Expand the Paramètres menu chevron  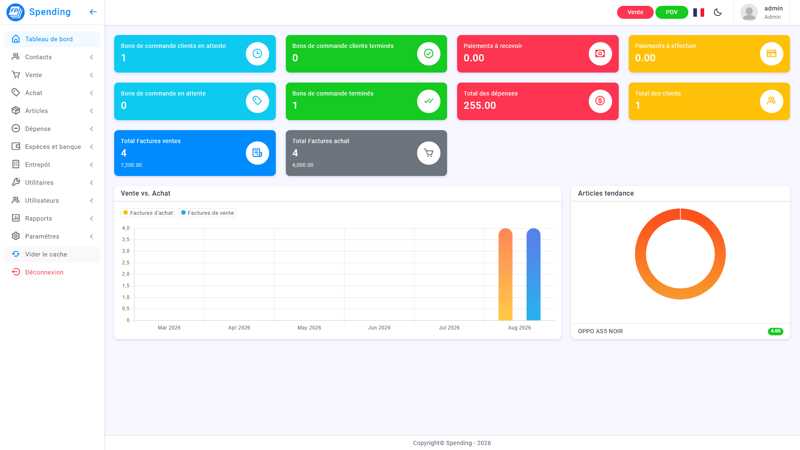pos(92,236)
